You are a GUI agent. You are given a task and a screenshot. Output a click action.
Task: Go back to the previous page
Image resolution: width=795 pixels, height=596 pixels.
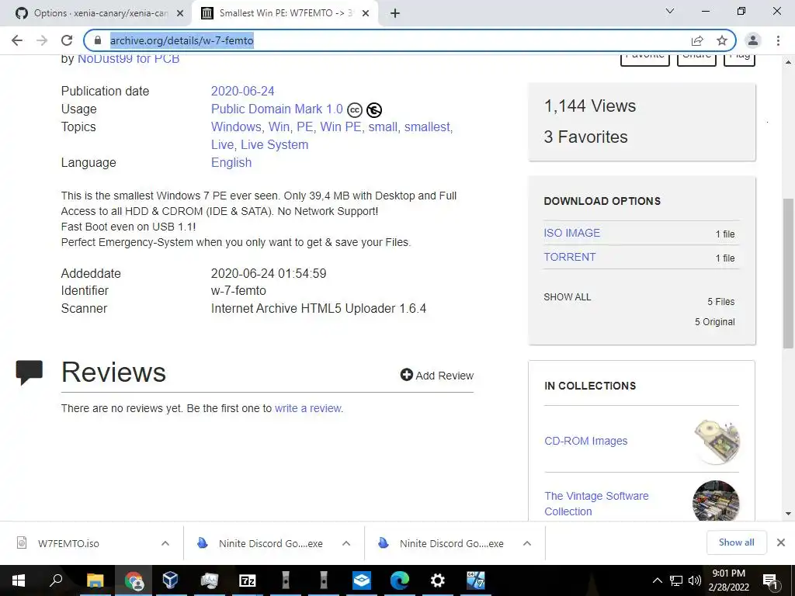click(x=17, y=40)
